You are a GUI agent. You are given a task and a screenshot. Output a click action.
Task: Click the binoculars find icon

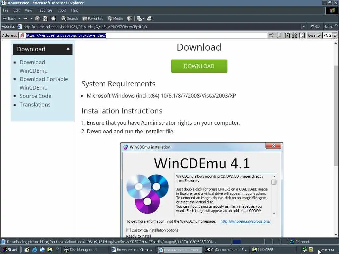click(x=294, y=35)
